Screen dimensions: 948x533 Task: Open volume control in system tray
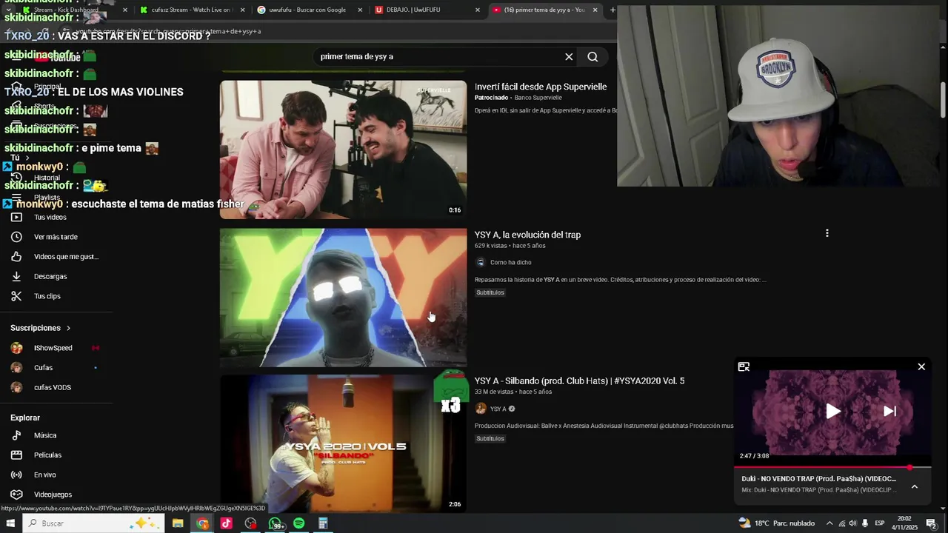click(852, 523)
